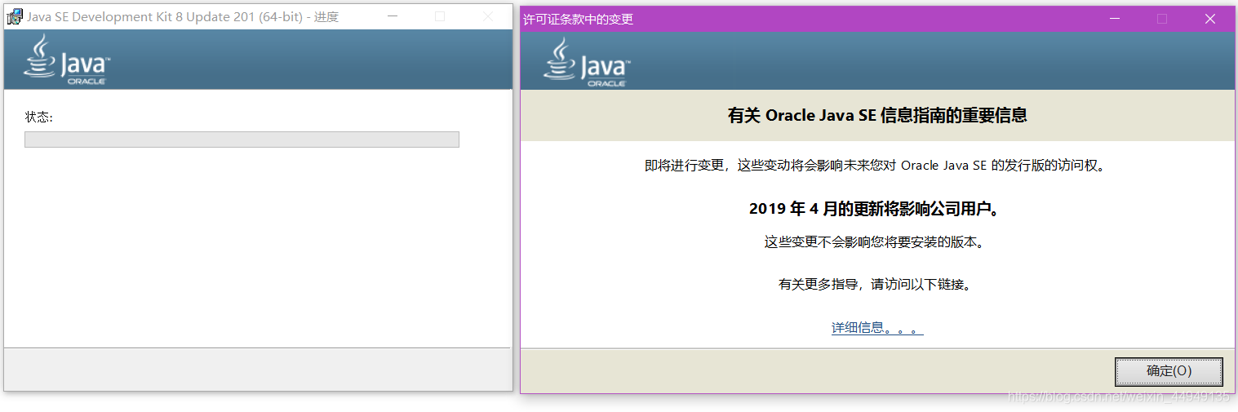Click the text 2019 年 4 月的更新将影响公司用户。
This screenshot has height=412, width=1238.
click(x=874, y=209)
